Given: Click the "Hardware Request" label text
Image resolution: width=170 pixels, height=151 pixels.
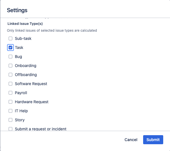Looking at the screenshot, I should pyautogui.click(x=31, y=102).
